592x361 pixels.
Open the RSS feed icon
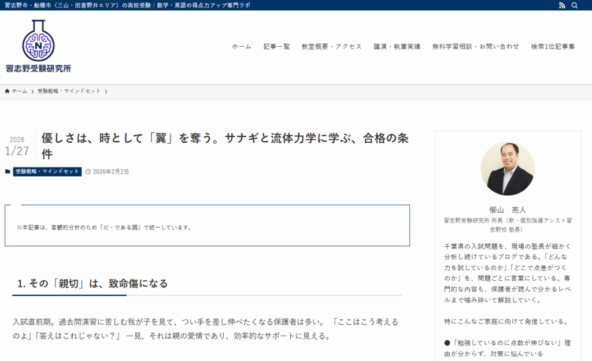coord(562,5)
